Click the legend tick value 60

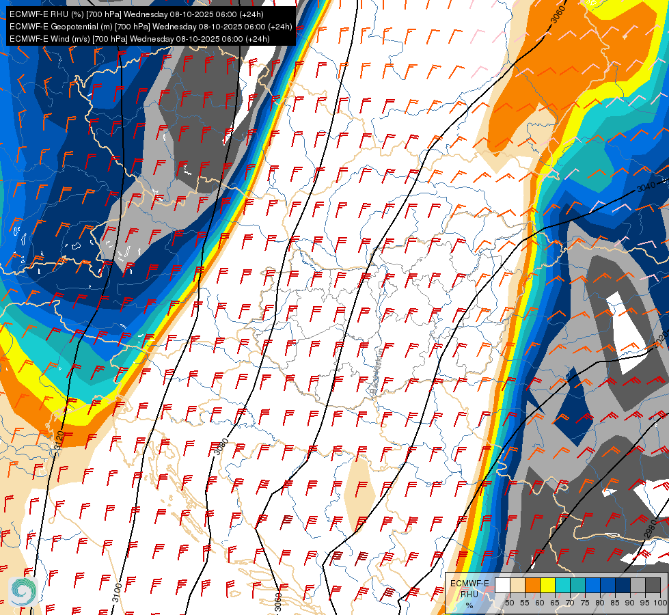click(x=540, y=603)
